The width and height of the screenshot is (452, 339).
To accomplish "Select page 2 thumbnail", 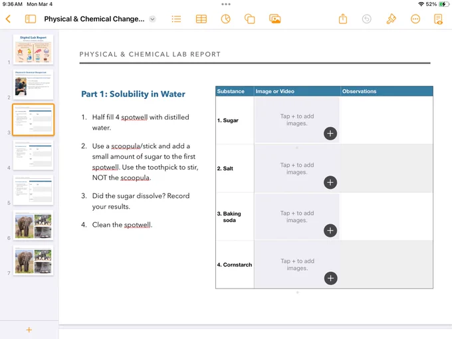I will (33, 84).
